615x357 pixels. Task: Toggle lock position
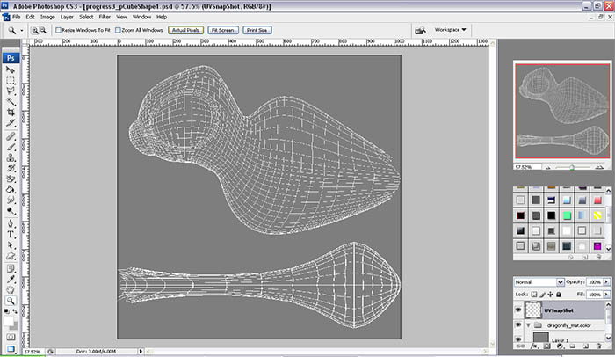tap(550, 295)
